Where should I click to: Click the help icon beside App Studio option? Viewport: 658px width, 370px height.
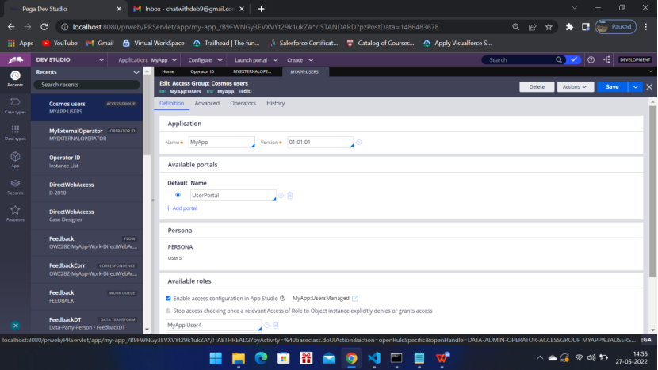click(283, 298)
